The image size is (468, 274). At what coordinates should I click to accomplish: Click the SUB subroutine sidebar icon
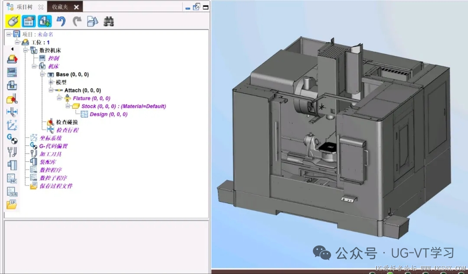click(x=12, y=191)
